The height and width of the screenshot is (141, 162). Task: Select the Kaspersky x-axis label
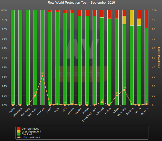[x=25, y=112]
